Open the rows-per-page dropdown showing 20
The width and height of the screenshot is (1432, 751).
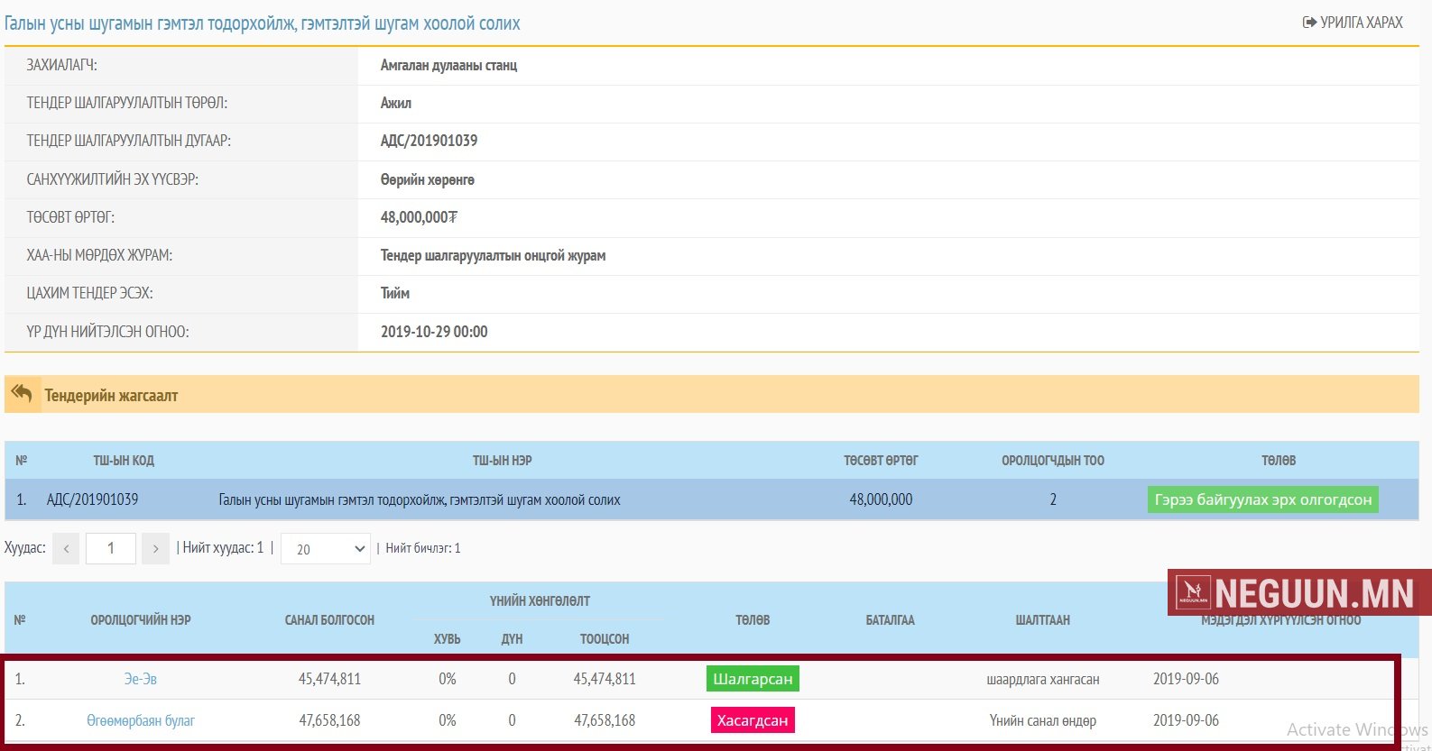coord(326,548)
